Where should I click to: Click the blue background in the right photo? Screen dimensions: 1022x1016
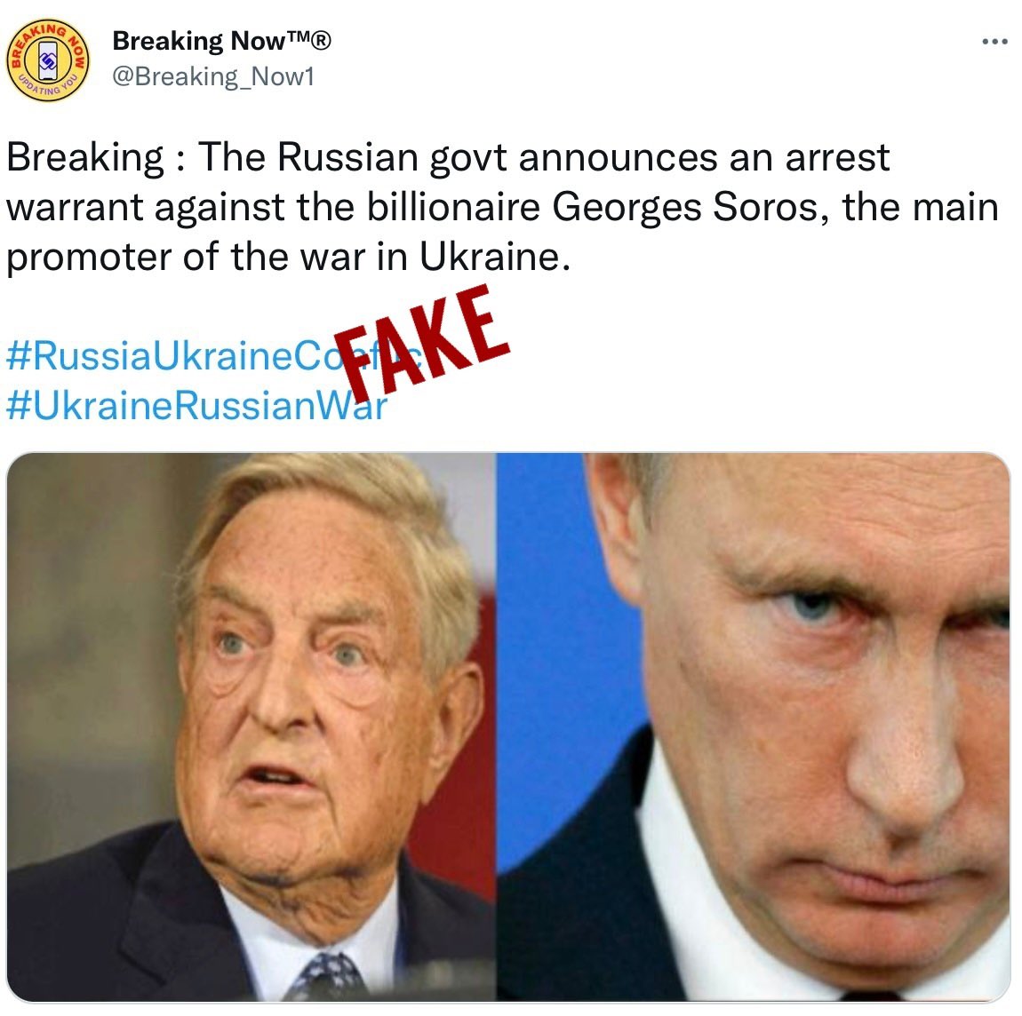[x=561, y=651]
